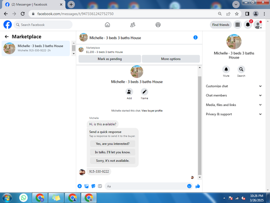
Task: Click the share page icon in address bar
Action: pyautogui.click(x=228, y=14)
